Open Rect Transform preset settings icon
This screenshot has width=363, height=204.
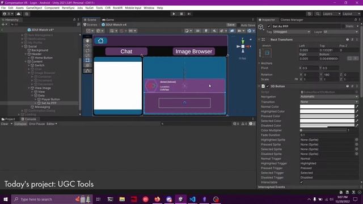click(352, 40)
